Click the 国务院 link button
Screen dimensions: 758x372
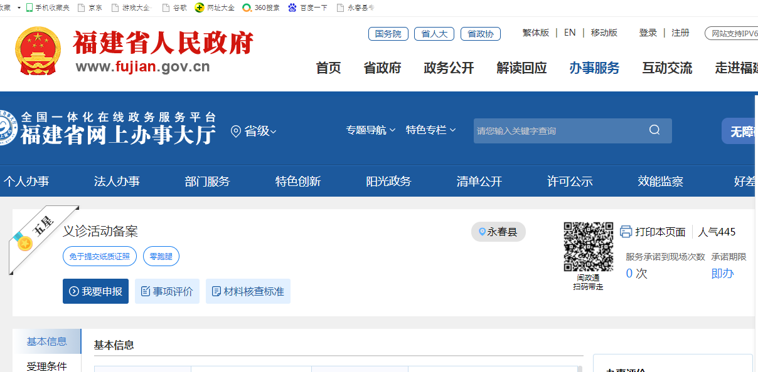(x=388, y=34)
